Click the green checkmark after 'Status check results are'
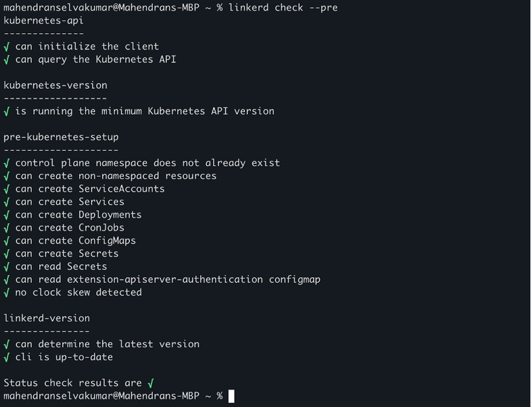This screenshot has width=531, height=407. click(x=151, y=383)
